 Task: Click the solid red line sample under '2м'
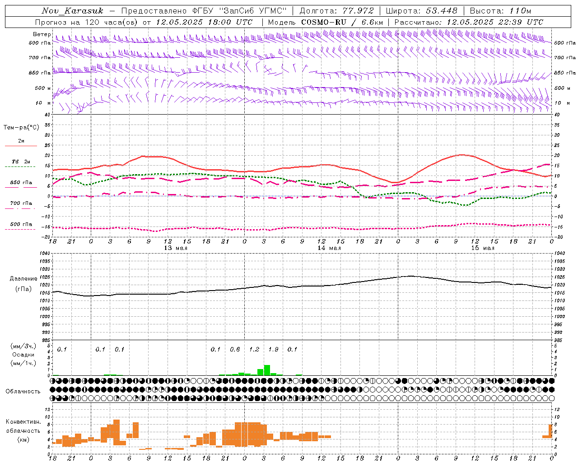tap(21, 146)
